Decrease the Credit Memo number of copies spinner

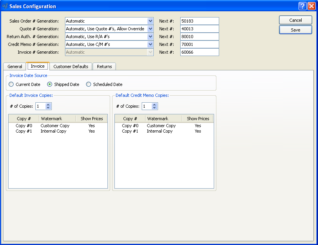[155, 108]
